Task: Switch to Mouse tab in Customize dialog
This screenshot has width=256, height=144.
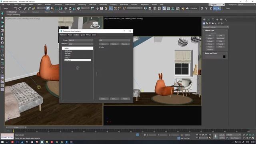Action: [70, 35]
